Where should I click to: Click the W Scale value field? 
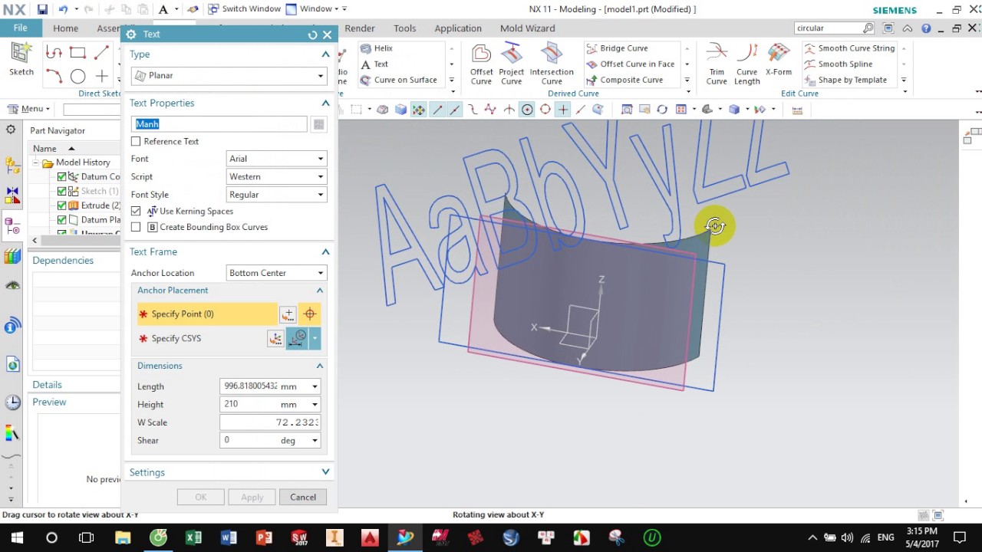point(269,422)
